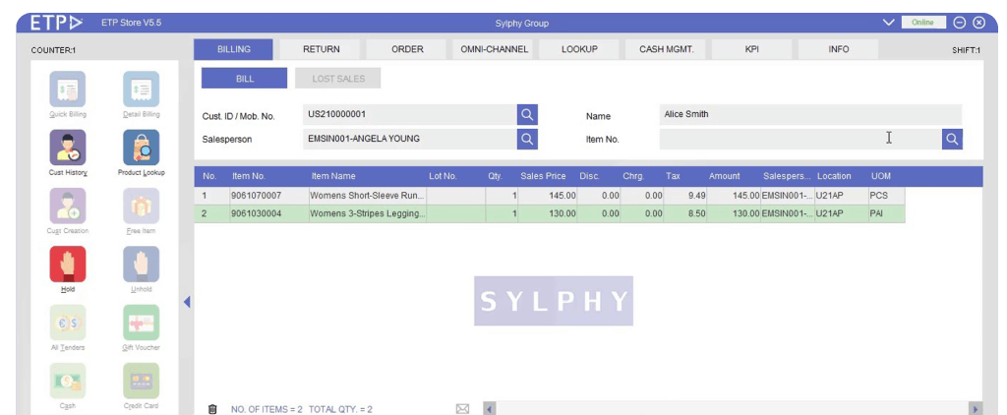
Task: Select Credit Card tender icon
Action: tap(142, 381)
